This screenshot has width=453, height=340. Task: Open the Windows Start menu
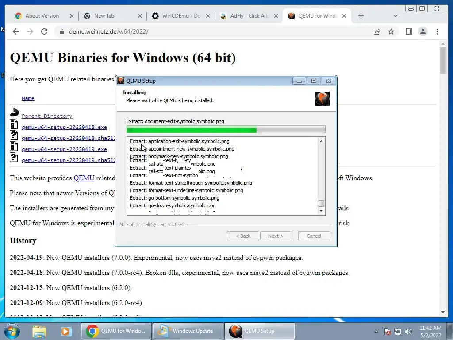point(12,331)
